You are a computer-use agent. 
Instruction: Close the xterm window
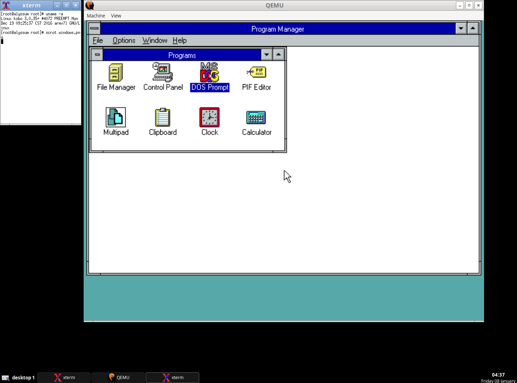point(76,5)
